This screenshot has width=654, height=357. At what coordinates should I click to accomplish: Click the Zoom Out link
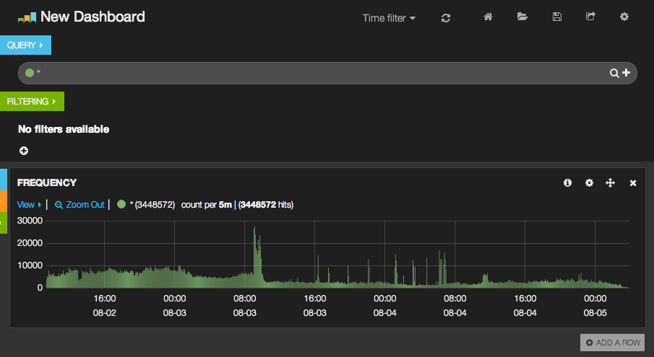(x=79, y=205)
